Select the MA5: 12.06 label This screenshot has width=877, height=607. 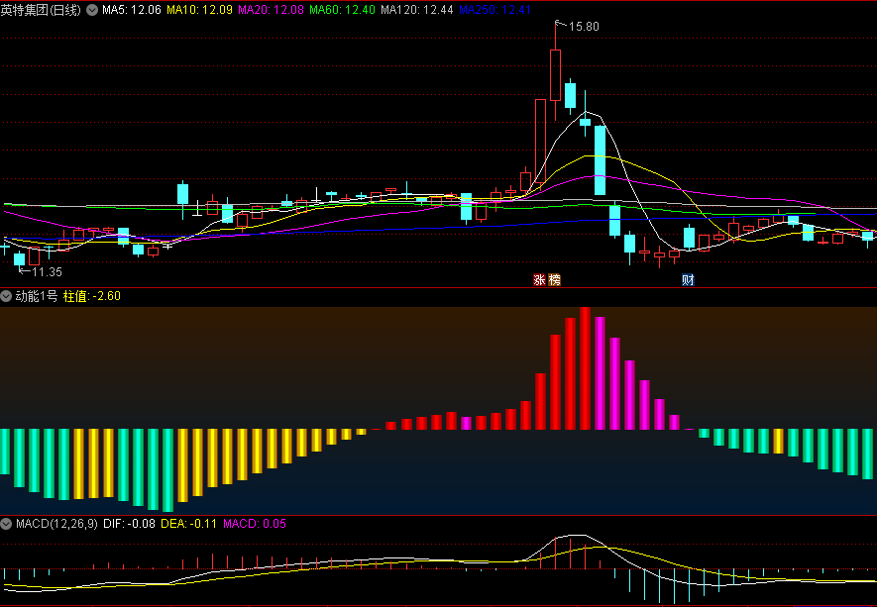132,10
